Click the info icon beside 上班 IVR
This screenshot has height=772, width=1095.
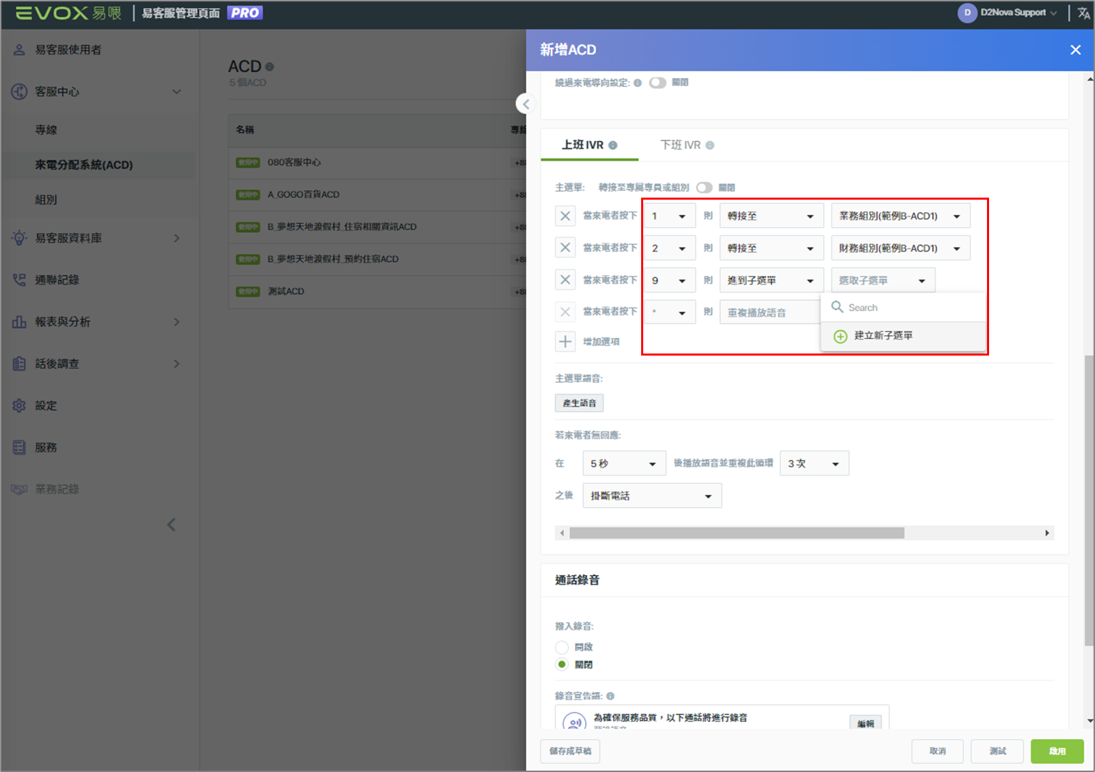[x=612, y=145]
